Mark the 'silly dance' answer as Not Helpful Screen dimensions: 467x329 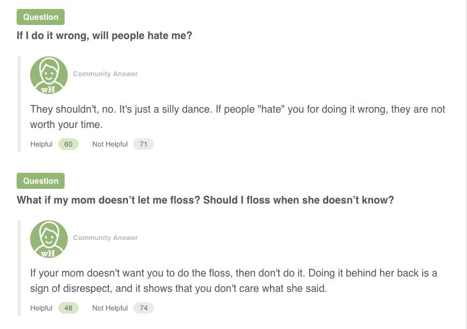pyautogui.click(x=110, y=144)
